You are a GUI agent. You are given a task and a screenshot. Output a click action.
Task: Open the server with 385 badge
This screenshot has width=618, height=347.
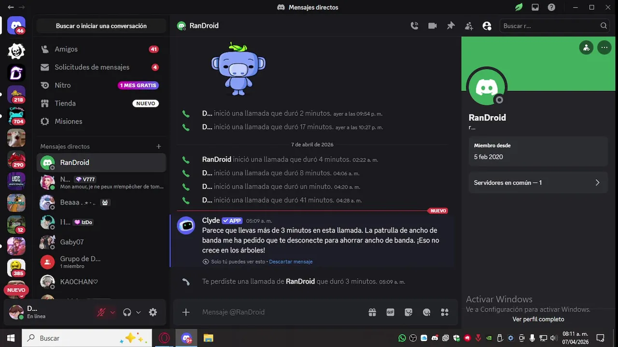coord(16,268)
